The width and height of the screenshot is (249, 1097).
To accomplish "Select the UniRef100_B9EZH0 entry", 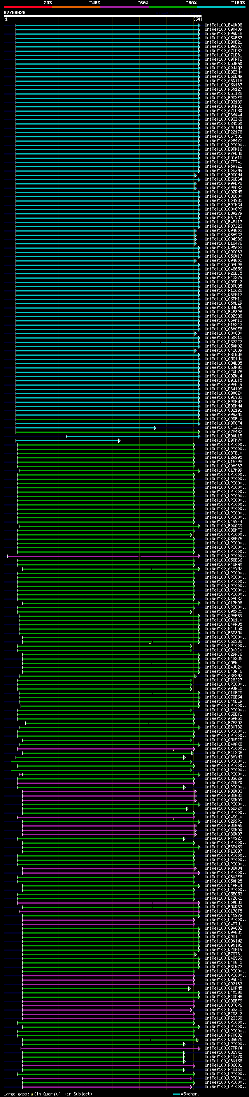I will 223,72.
